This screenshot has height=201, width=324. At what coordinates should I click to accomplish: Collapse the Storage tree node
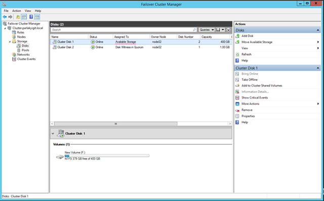pyautogui.click(x=10, y=41)
